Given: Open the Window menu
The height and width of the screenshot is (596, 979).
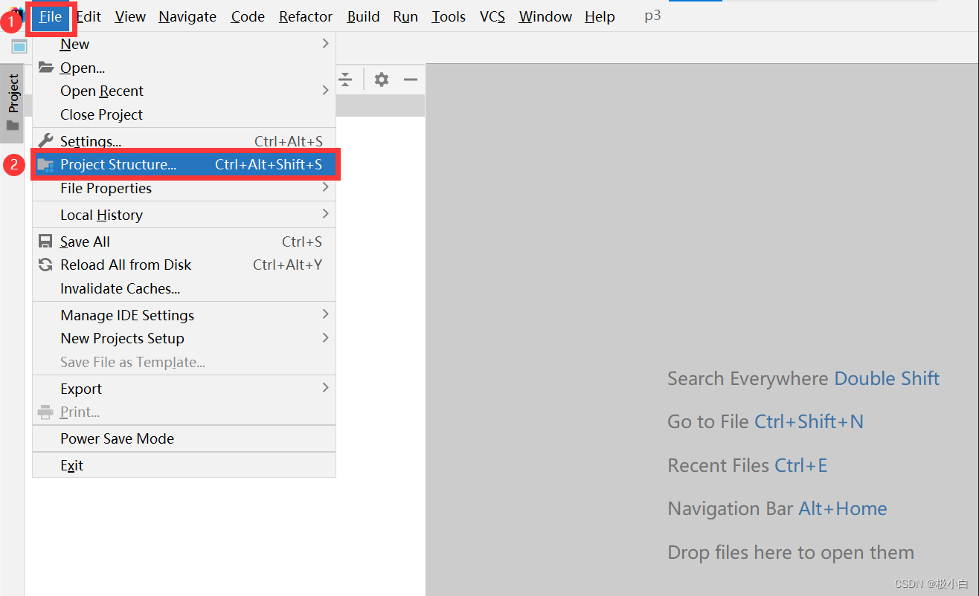Looking at the screenshot, I should click(545, 16).
